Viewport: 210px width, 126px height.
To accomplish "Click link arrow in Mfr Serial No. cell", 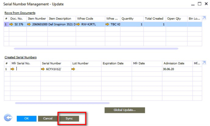I will pos(12,69).
